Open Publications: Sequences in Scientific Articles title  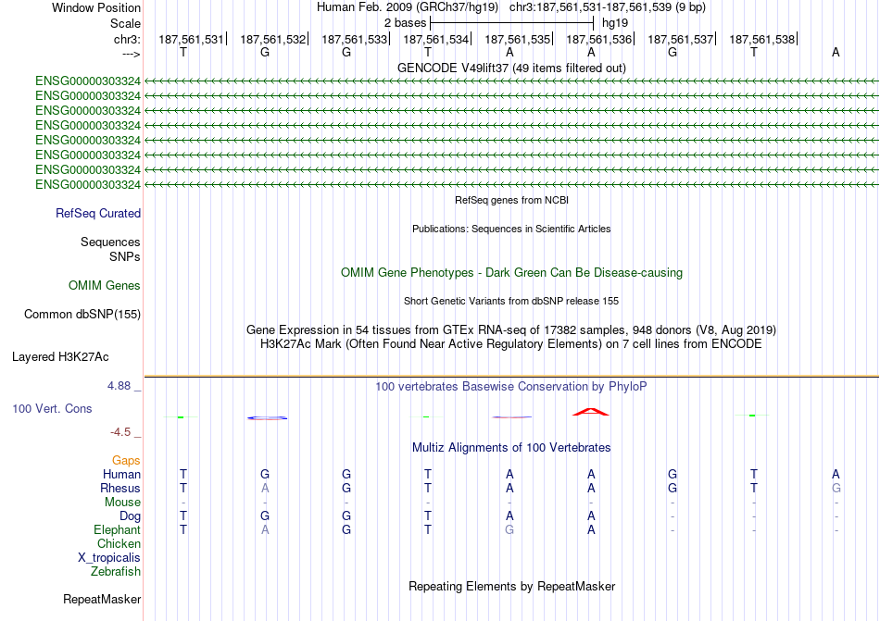pos(511,229)
